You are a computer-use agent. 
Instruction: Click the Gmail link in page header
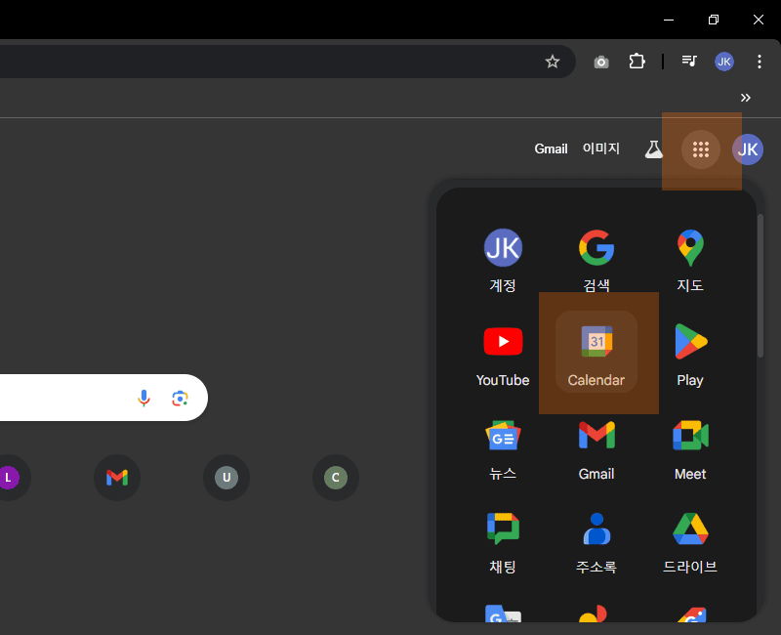coord(551,148)
